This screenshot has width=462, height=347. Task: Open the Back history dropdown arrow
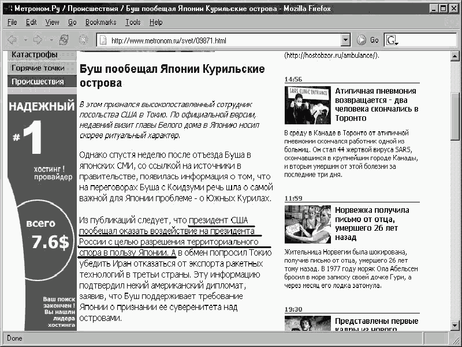24,40
